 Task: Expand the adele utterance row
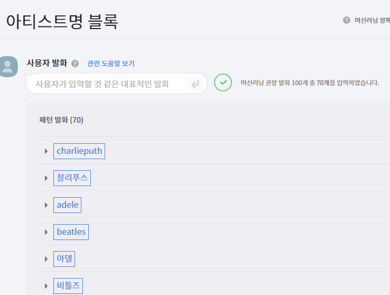[46, 205]
